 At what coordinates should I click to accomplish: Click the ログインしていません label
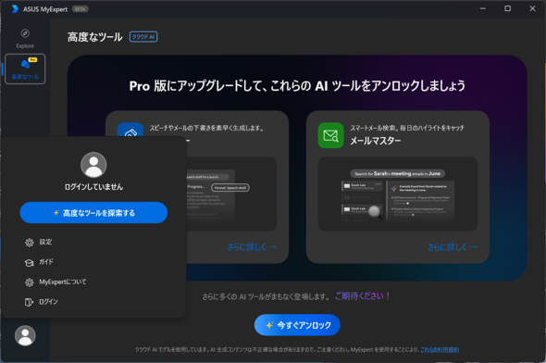(x=93, y=187)
